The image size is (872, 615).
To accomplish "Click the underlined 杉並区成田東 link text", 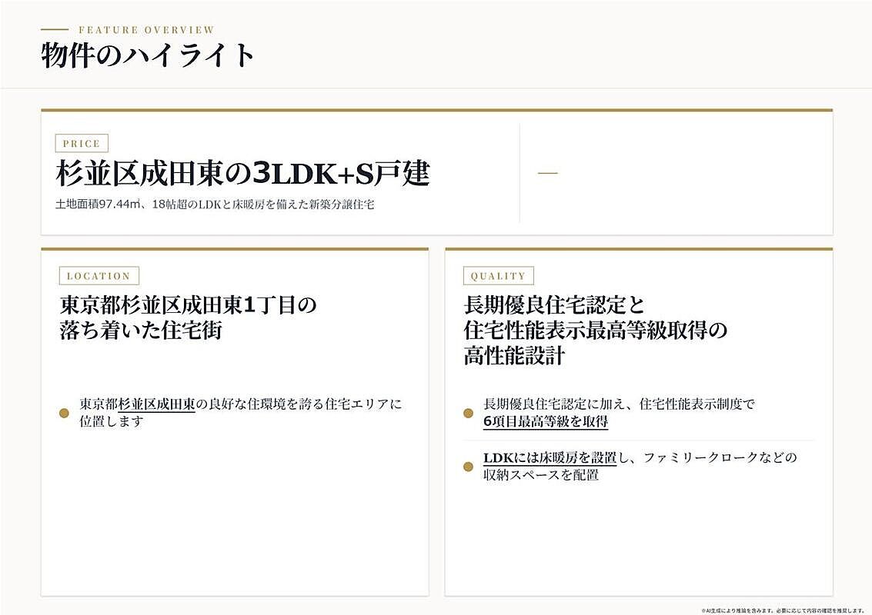I will pos(157,404).
